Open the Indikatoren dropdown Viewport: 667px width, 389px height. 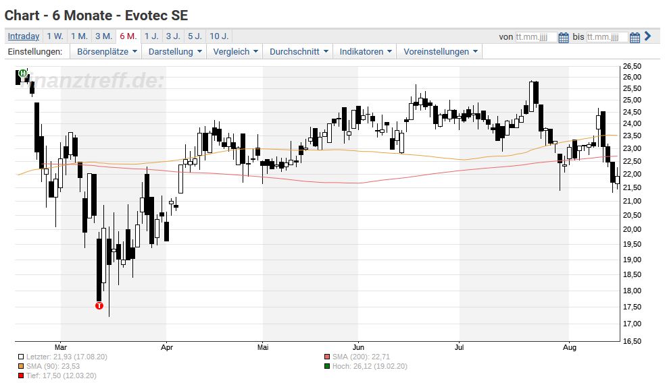[366, 51]
